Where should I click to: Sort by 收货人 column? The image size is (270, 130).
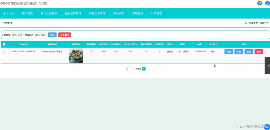click(x=213, y=44)
